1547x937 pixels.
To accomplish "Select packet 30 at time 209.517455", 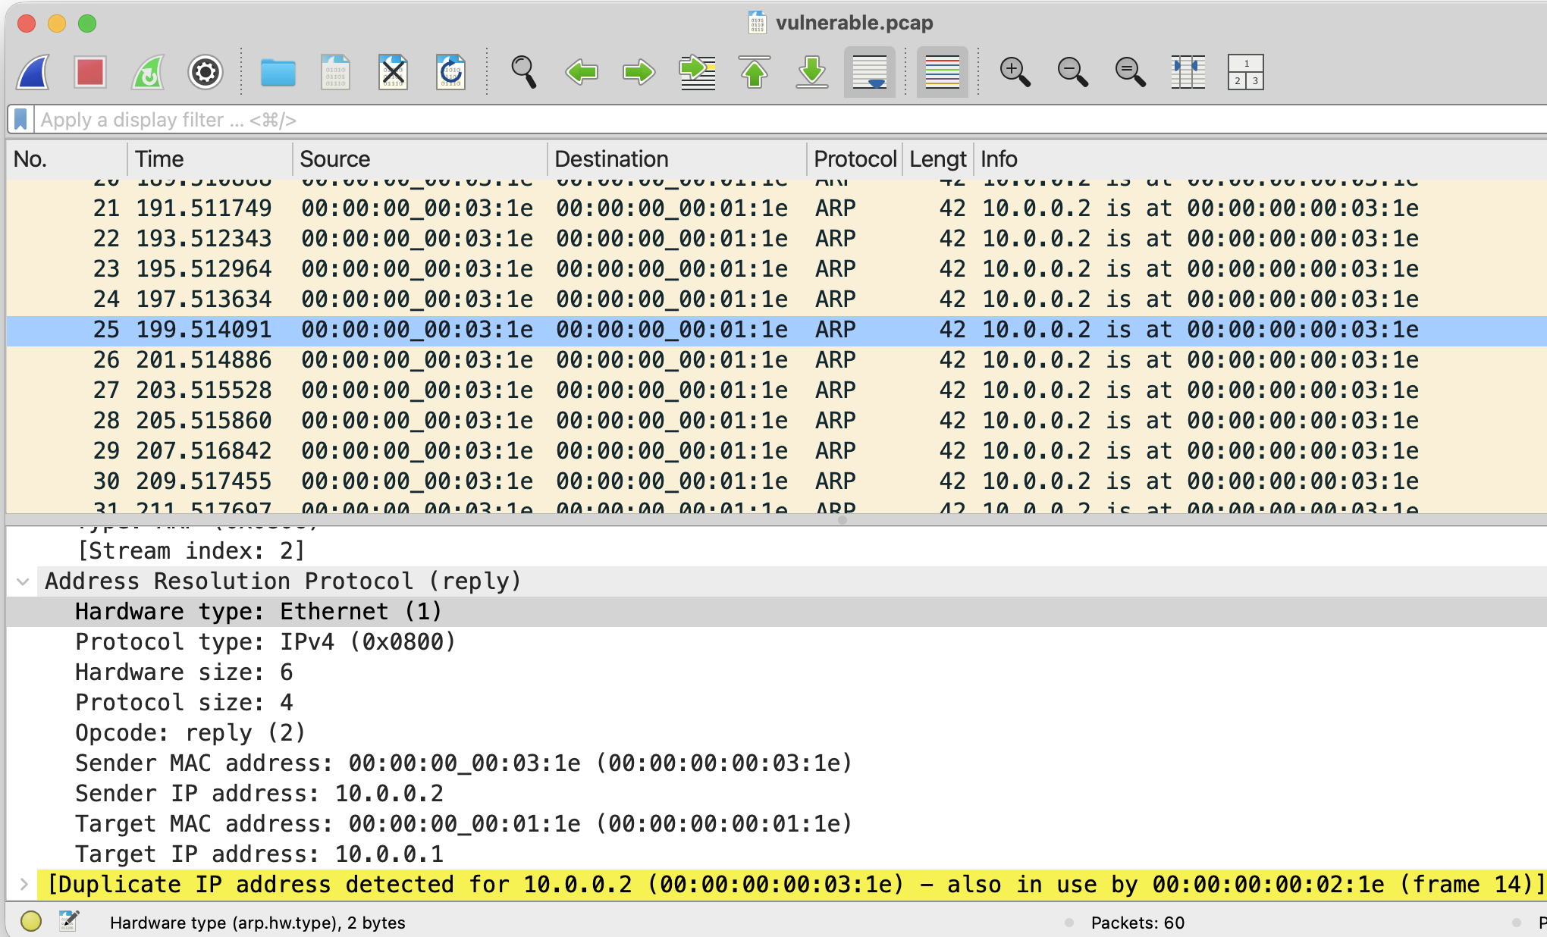I will click(x=777, y=481).
